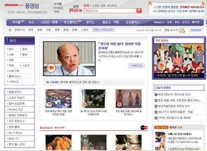
Task: Open 세계 500대 제약사로 도약 video link
Action: (174, 95)
